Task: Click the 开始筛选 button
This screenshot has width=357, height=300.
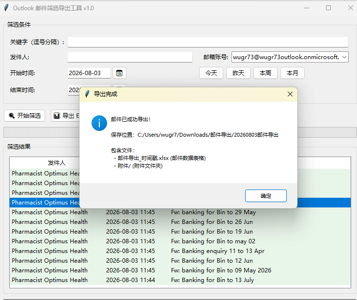Action: coord(25,116)
